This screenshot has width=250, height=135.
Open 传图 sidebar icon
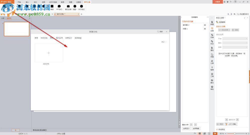(212, 55)
